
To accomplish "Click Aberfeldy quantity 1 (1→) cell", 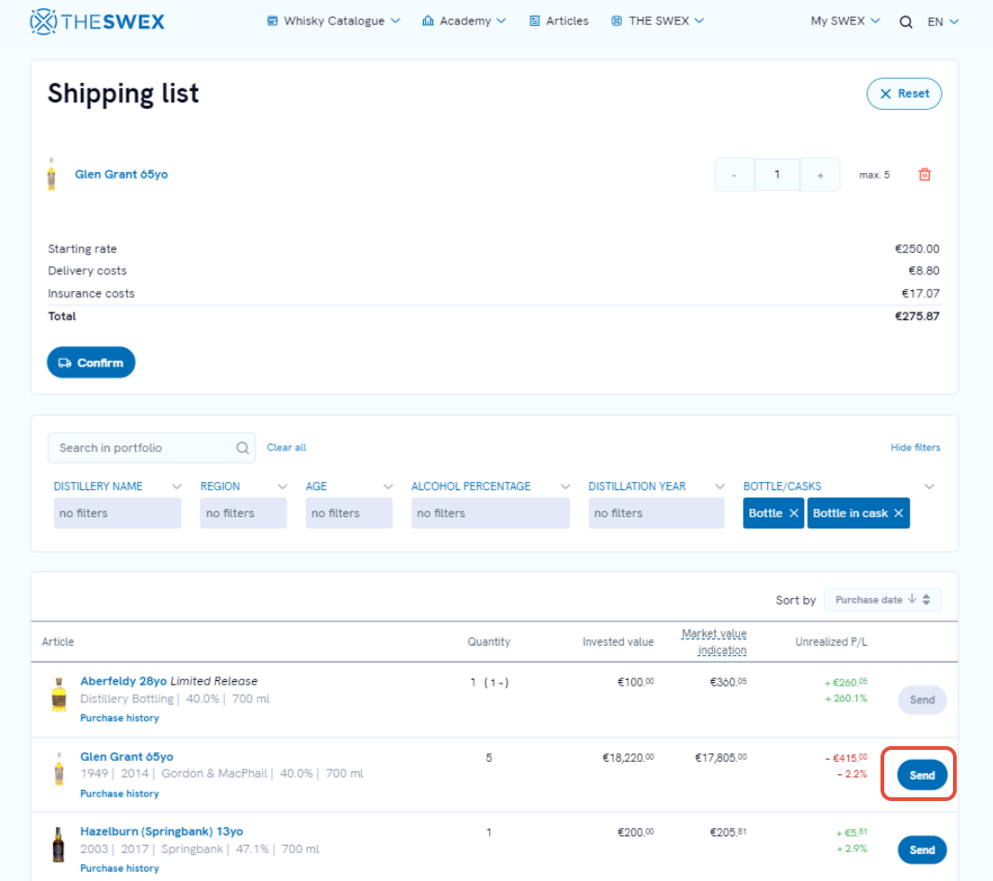I will click(489, 683).
